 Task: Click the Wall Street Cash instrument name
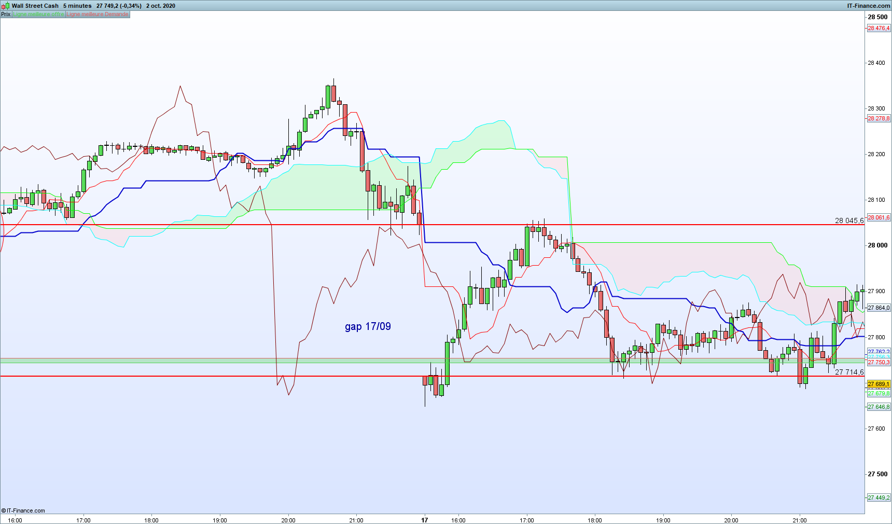point(35,6)
